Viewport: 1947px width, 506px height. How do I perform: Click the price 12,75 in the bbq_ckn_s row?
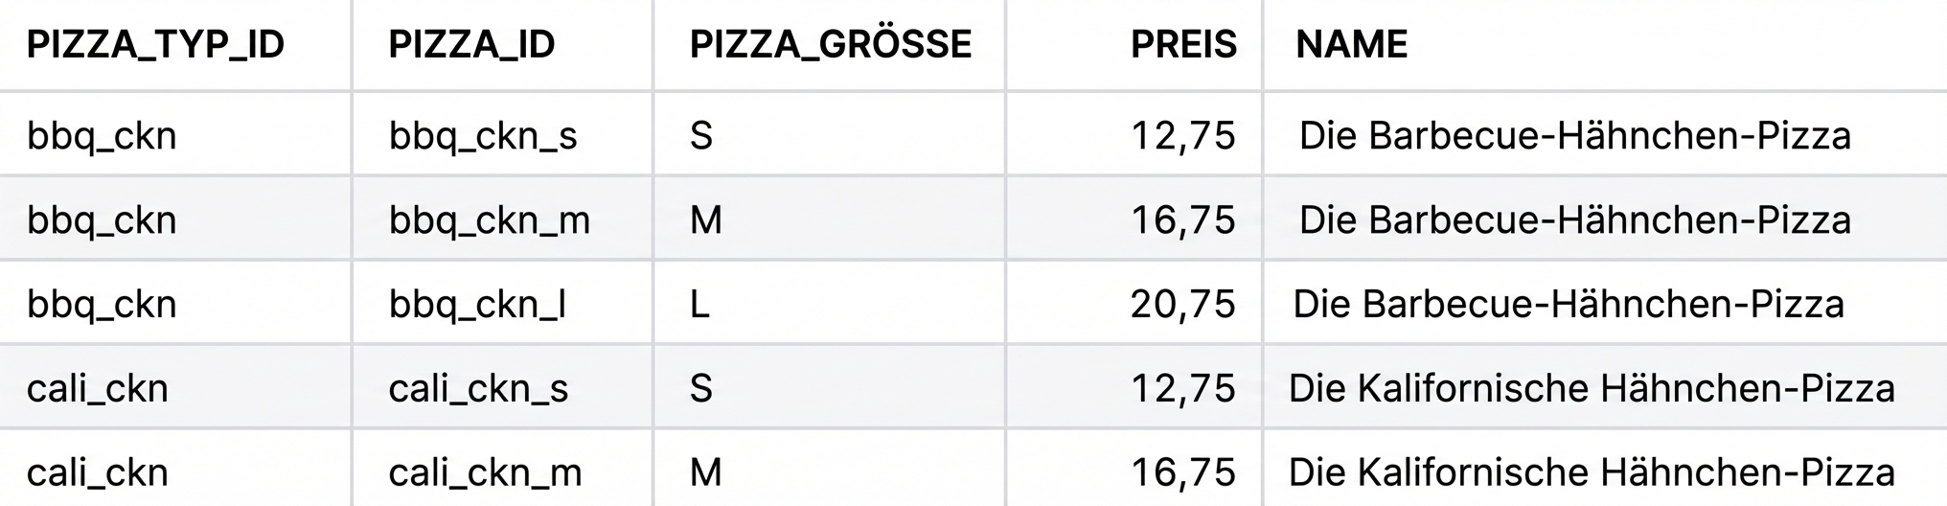point(1182,136)
